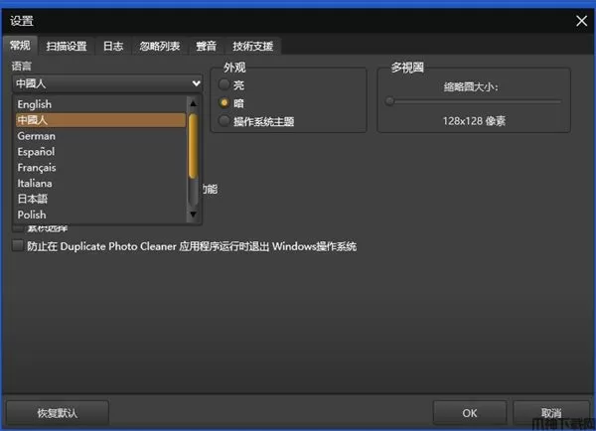Enable the prevent Windows exit checkbox
The image size is (596, 431).
[x=17, y=246]
